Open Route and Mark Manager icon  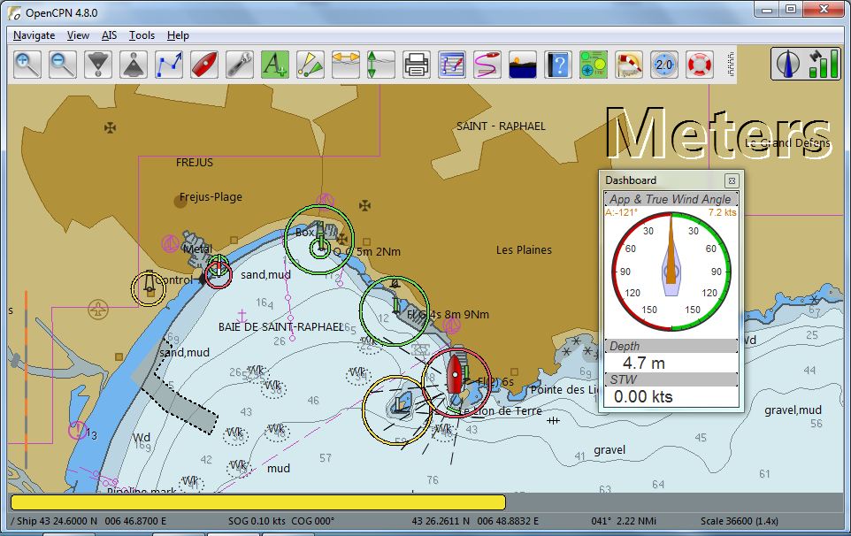tap(452, 65)
